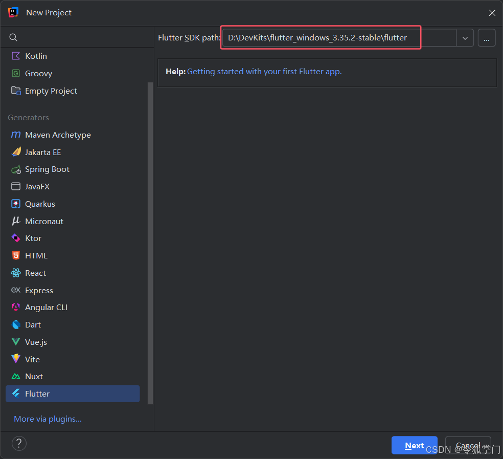Click the Empty Project folder icon

[x=16, y=91]
